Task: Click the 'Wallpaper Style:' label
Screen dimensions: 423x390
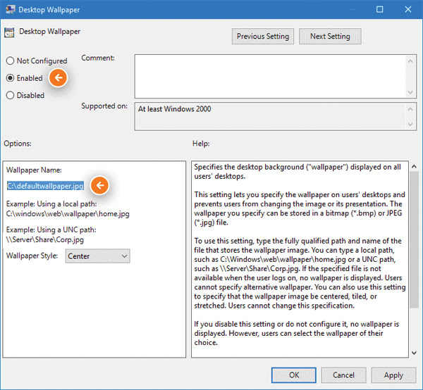Action: point(32,256)
